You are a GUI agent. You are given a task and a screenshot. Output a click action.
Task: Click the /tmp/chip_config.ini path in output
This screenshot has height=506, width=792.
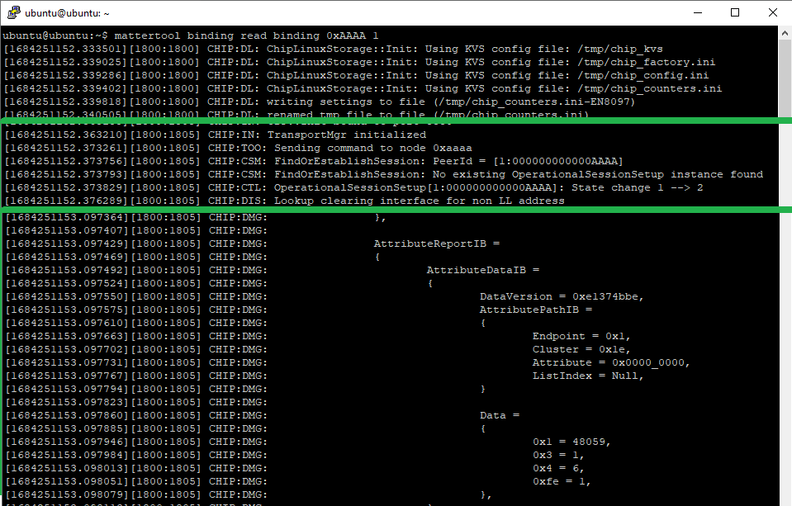tap(643, 75)
